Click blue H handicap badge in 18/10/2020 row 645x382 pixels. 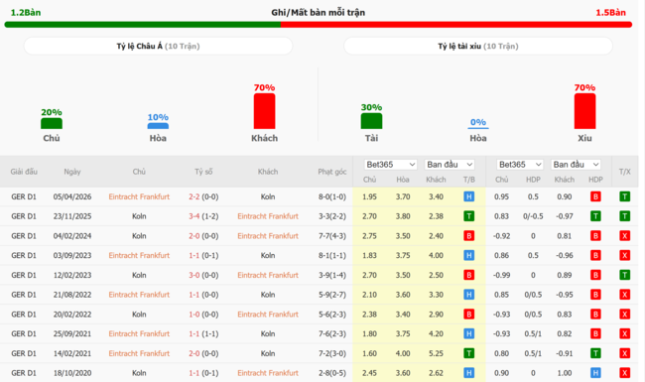595,373
